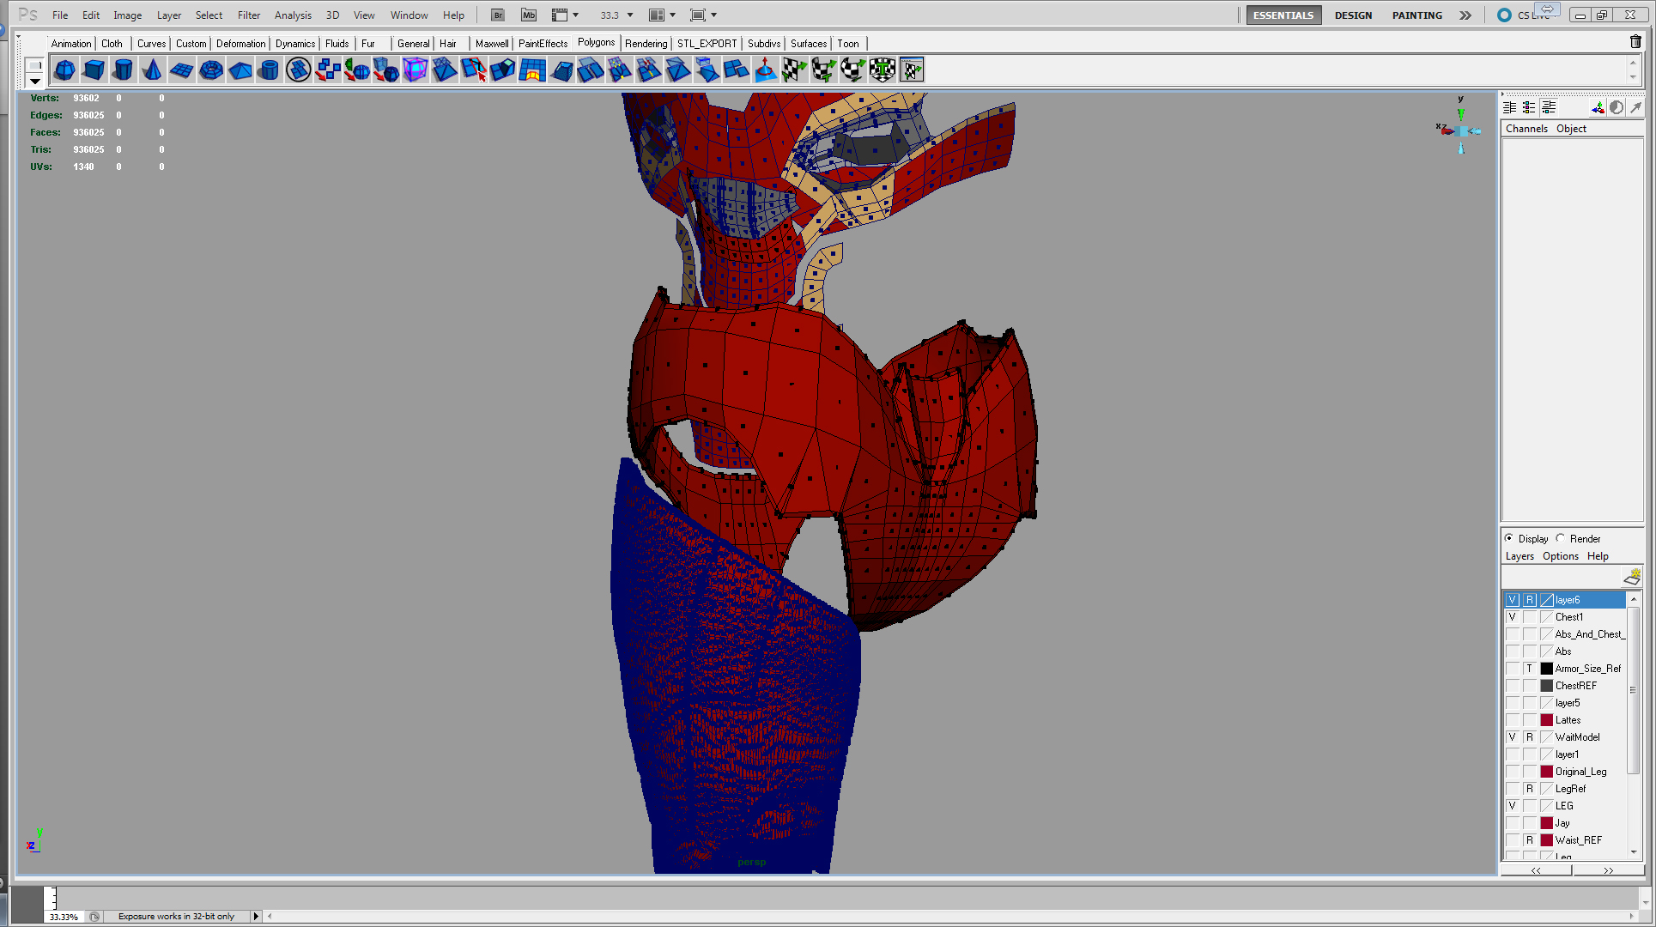Click the layer editor << button

1536,869
